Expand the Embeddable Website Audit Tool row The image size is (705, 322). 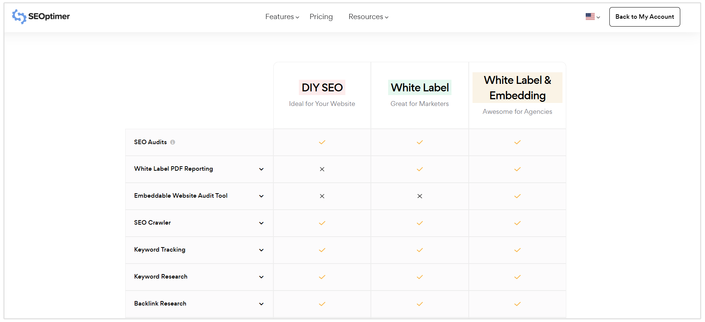(x=261, y=196)
